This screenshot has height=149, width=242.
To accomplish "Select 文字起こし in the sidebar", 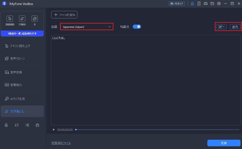I will (x=22, y=111).
